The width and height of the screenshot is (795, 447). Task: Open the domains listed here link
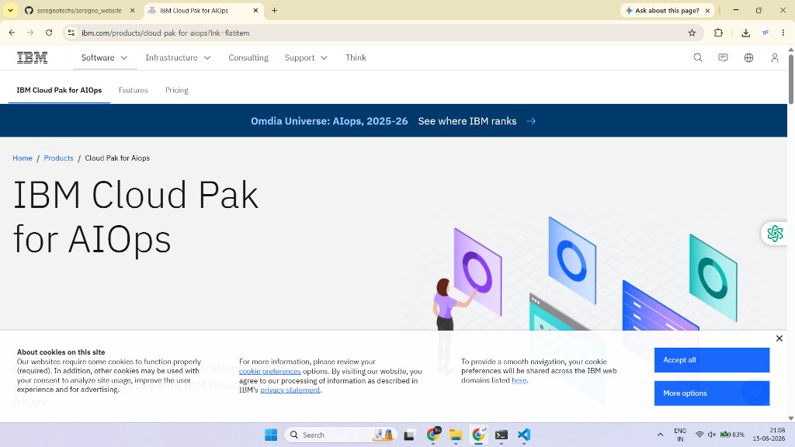tap(519, 380)
